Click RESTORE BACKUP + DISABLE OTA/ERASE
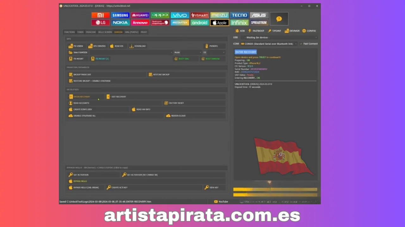The height and width of the screenshot is (227, 405). click(146, 81)
